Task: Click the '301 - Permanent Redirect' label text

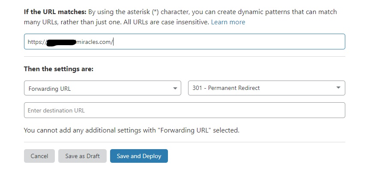Action: coord(226,88)
